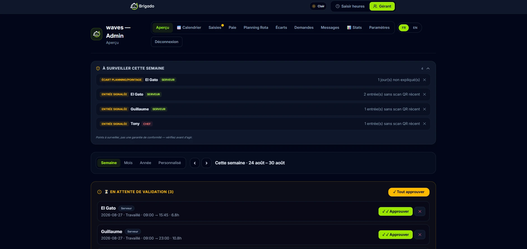This screenshot has width=527, height=249.
Task: Open the Aperçu tab
Action: point(162,27)
